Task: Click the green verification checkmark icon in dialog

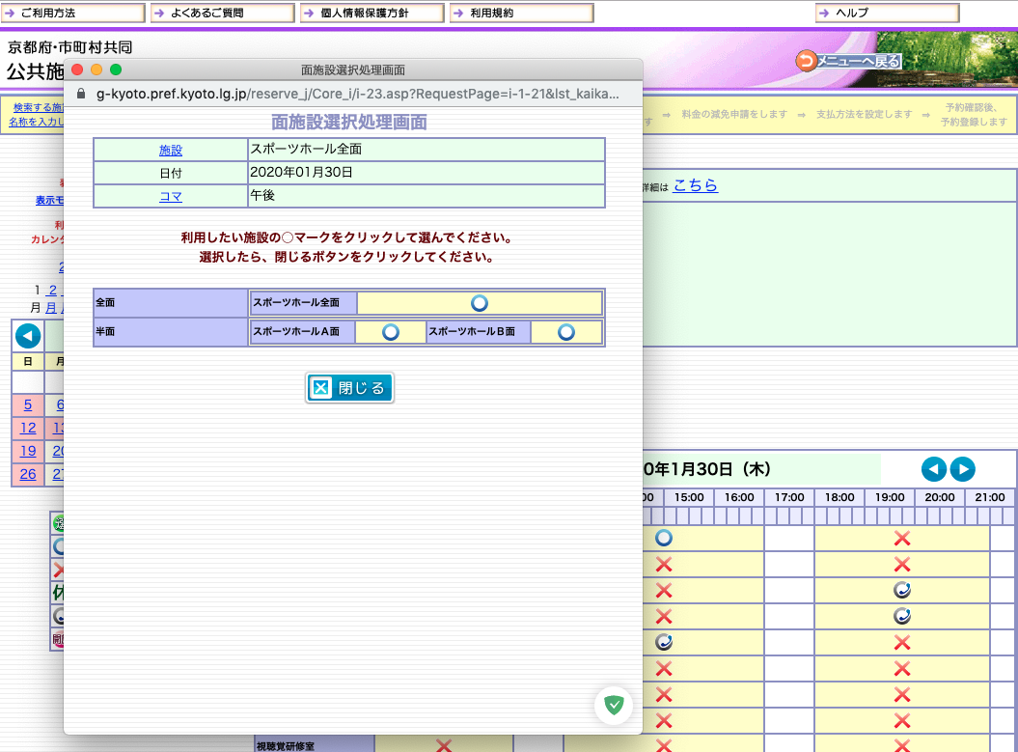Action: pos(614,705)
